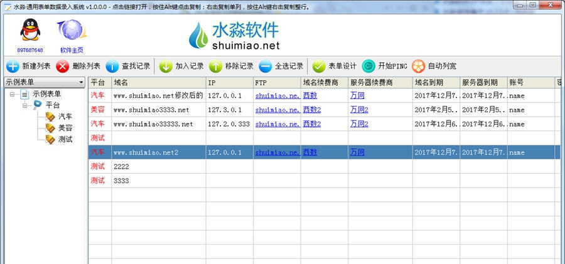Click the 自动列宽 orange icon
This screenshot has height=264, width=565.
pyautogui.click(x=418, y=66)
